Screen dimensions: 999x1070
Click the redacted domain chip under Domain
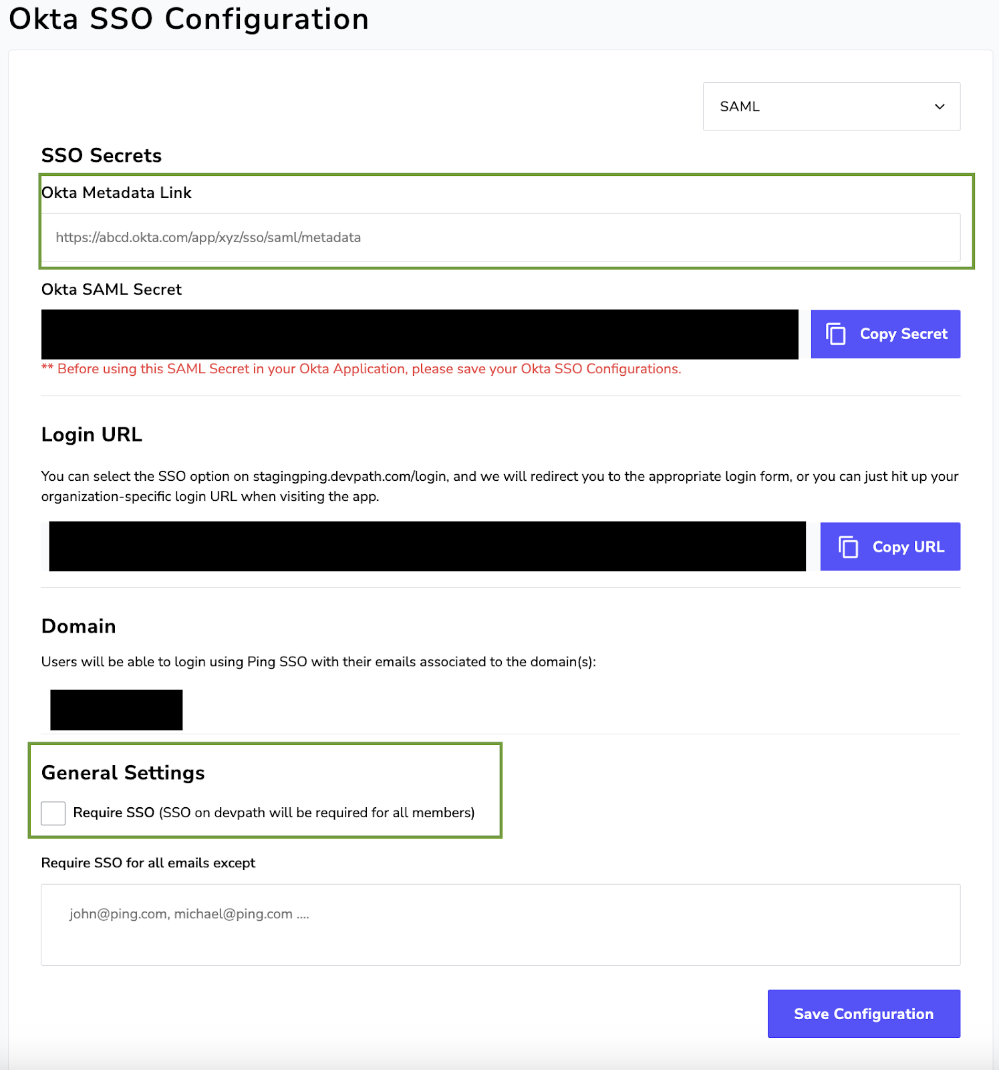(x=116, y=710)
